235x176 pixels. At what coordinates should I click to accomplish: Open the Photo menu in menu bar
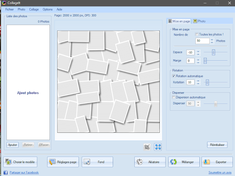[21, 10]
